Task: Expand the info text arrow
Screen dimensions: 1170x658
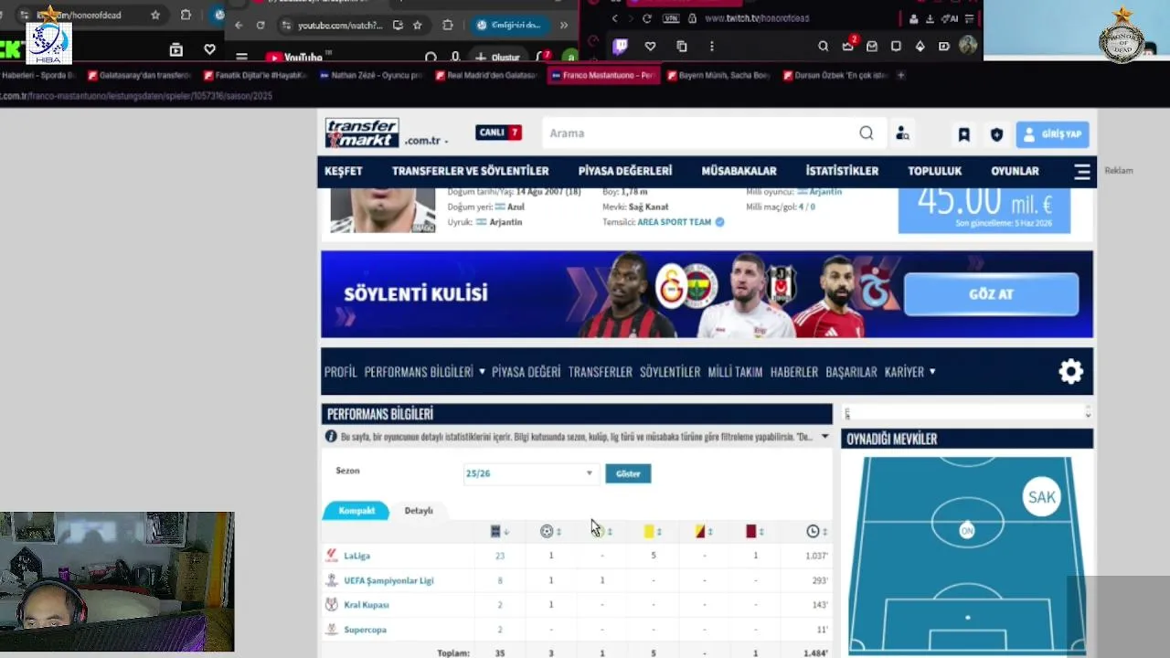Action: (824, 437)
